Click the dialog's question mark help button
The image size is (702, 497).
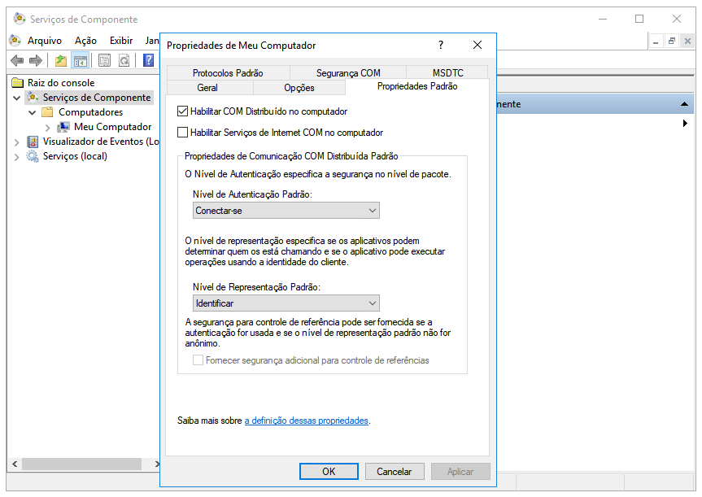441,46
